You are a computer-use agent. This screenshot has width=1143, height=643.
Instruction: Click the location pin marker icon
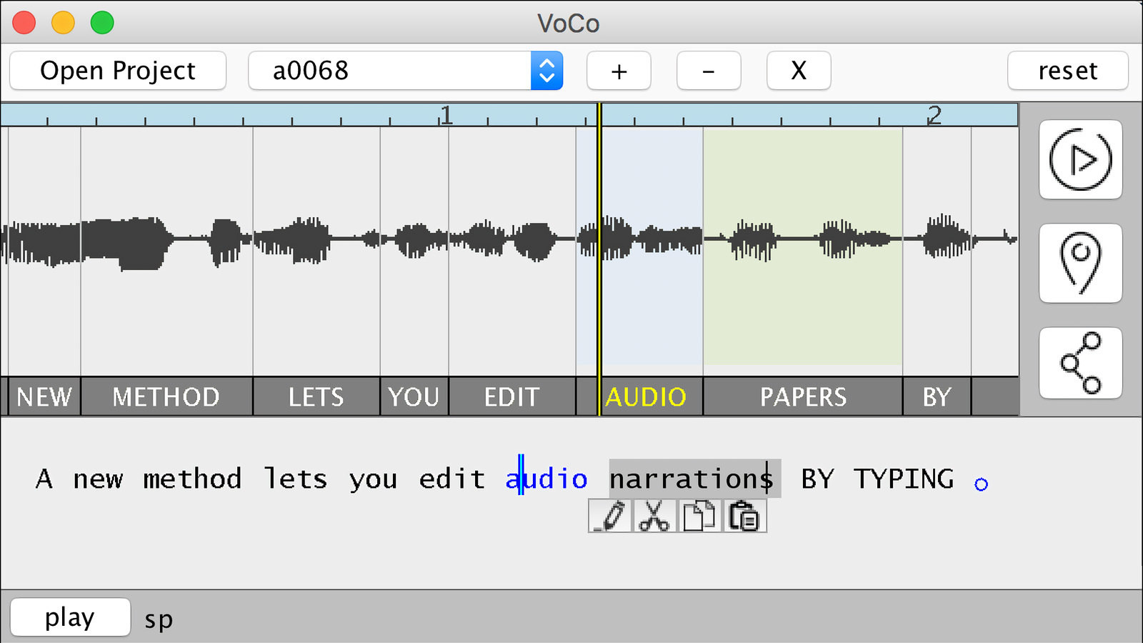(1080, 263)
